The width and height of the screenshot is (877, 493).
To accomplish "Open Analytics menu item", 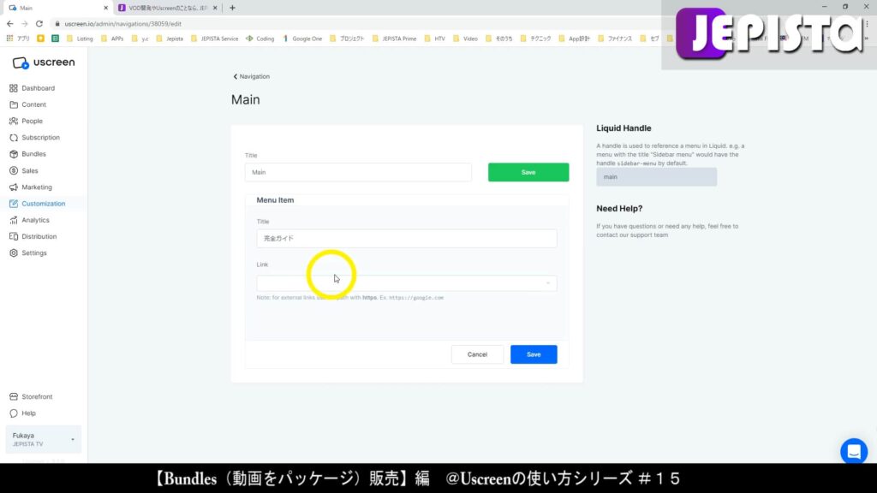I will [x=35, y=220].
